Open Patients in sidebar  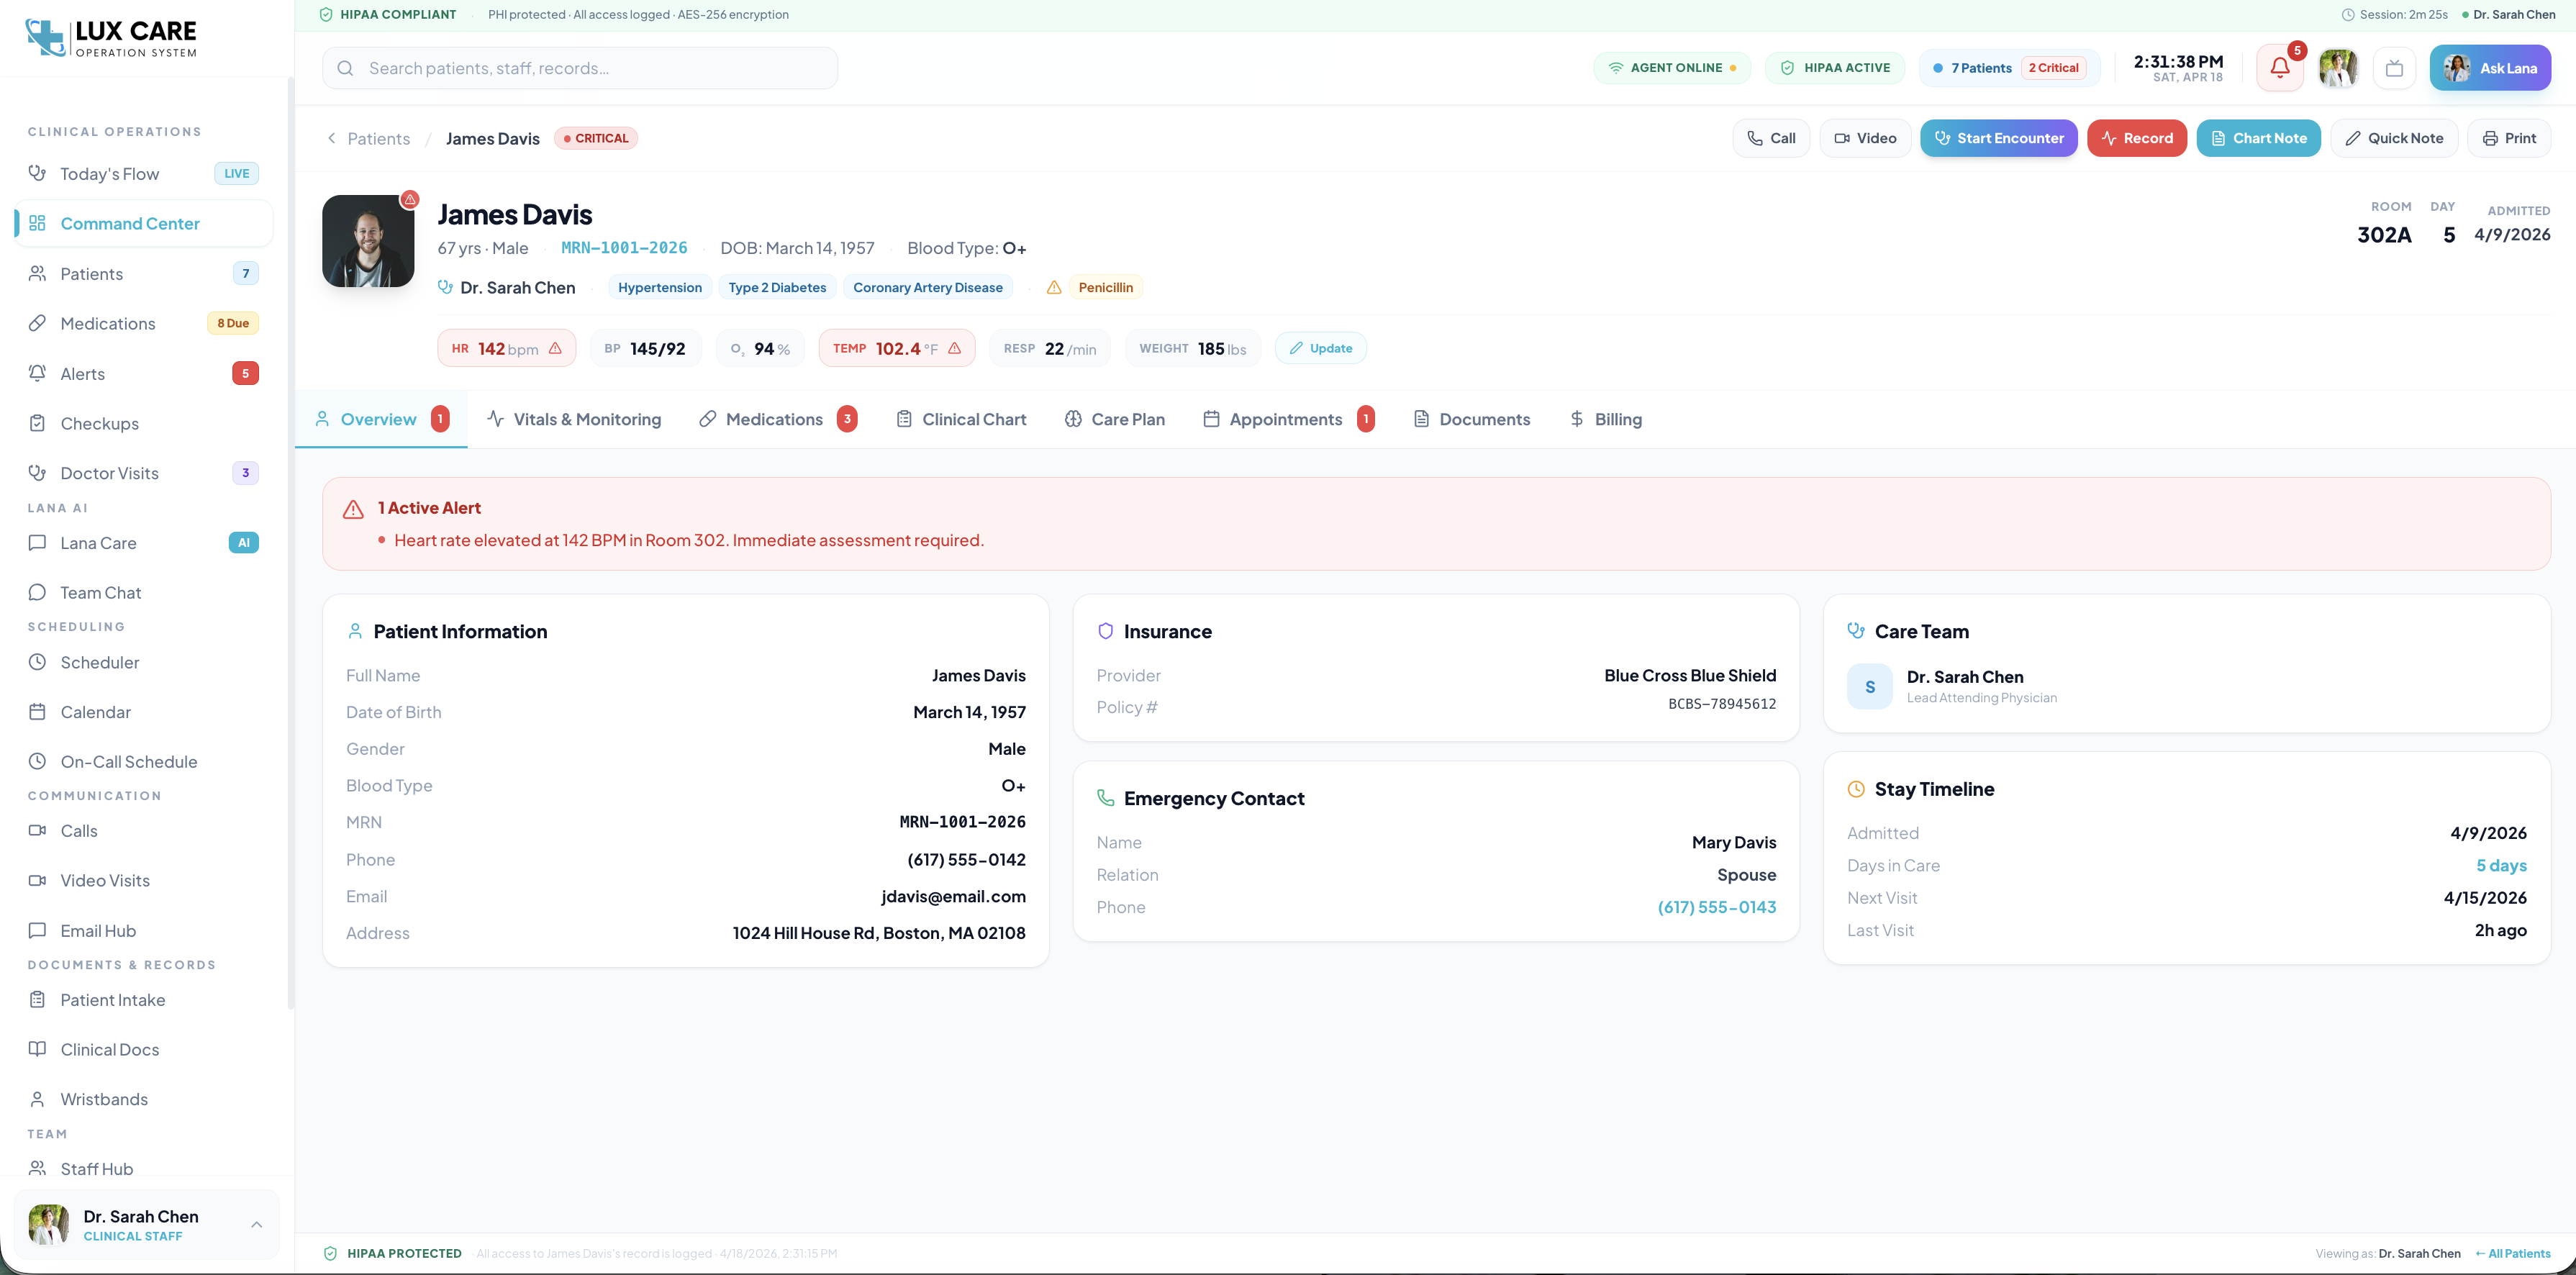144,273
